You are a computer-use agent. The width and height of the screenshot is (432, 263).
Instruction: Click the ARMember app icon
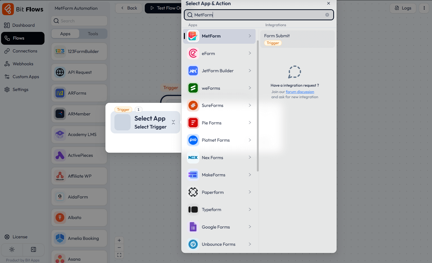(x=60, y=114)
